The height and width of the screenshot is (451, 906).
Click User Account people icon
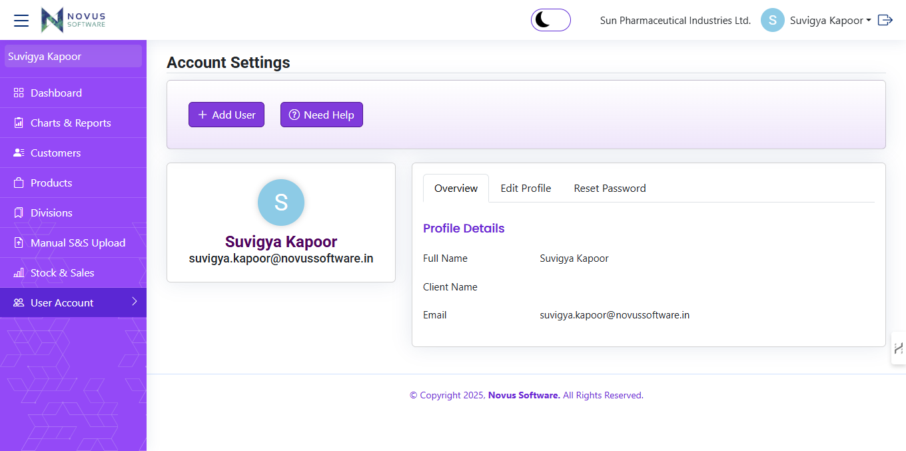tap(19, 302)
